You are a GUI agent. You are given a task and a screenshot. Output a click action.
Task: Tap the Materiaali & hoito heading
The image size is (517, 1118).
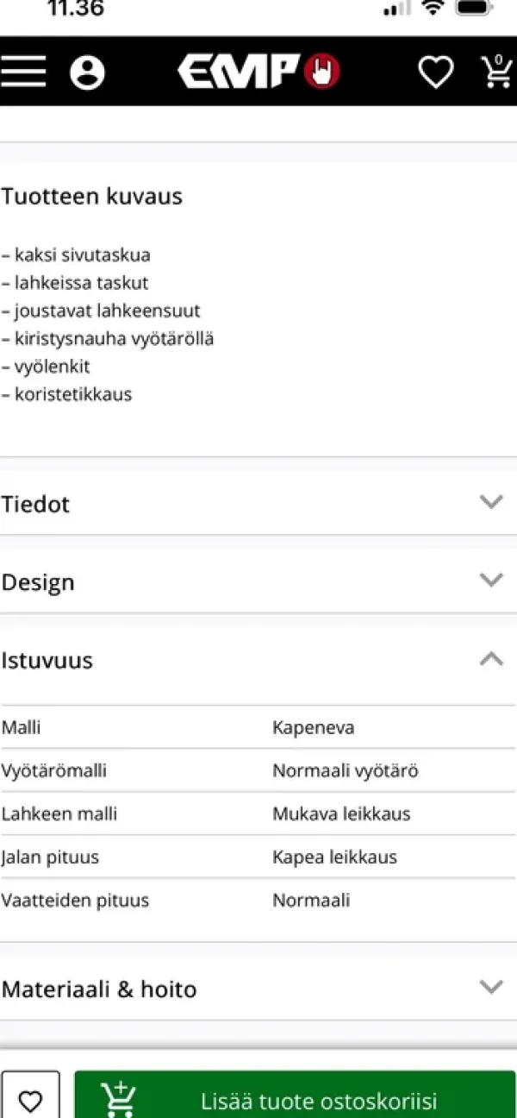click(x=99, y=989)
